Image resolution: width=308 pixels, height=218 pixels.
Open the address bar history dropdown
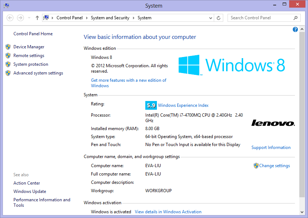click(x=211, y=18)
